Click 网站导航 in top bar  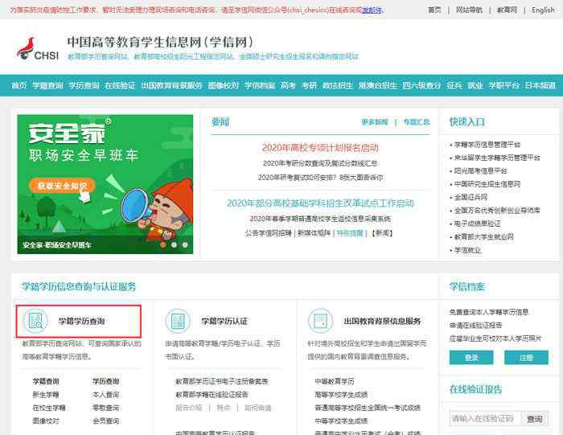[469, 10]
